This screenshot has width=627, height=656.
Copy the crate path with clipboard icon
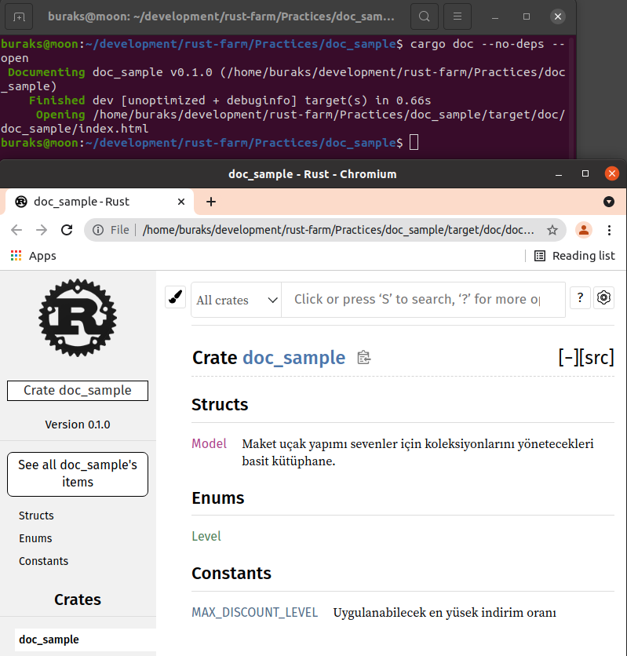[x=363, y=358]
